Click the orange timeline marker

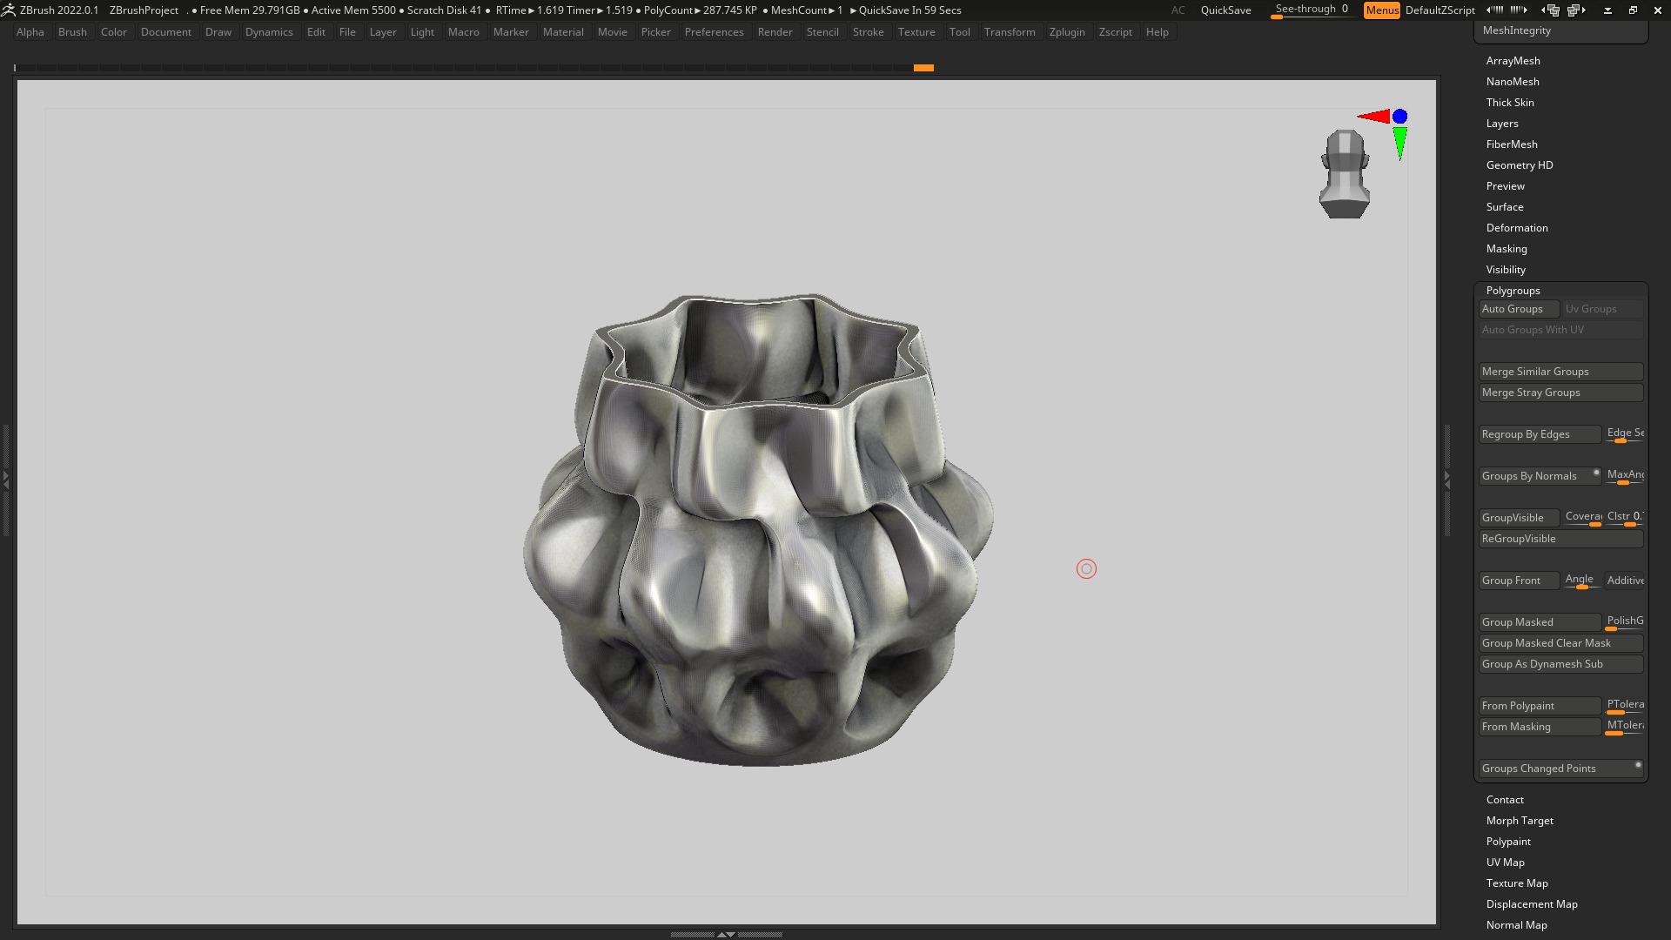pos(923,68)
